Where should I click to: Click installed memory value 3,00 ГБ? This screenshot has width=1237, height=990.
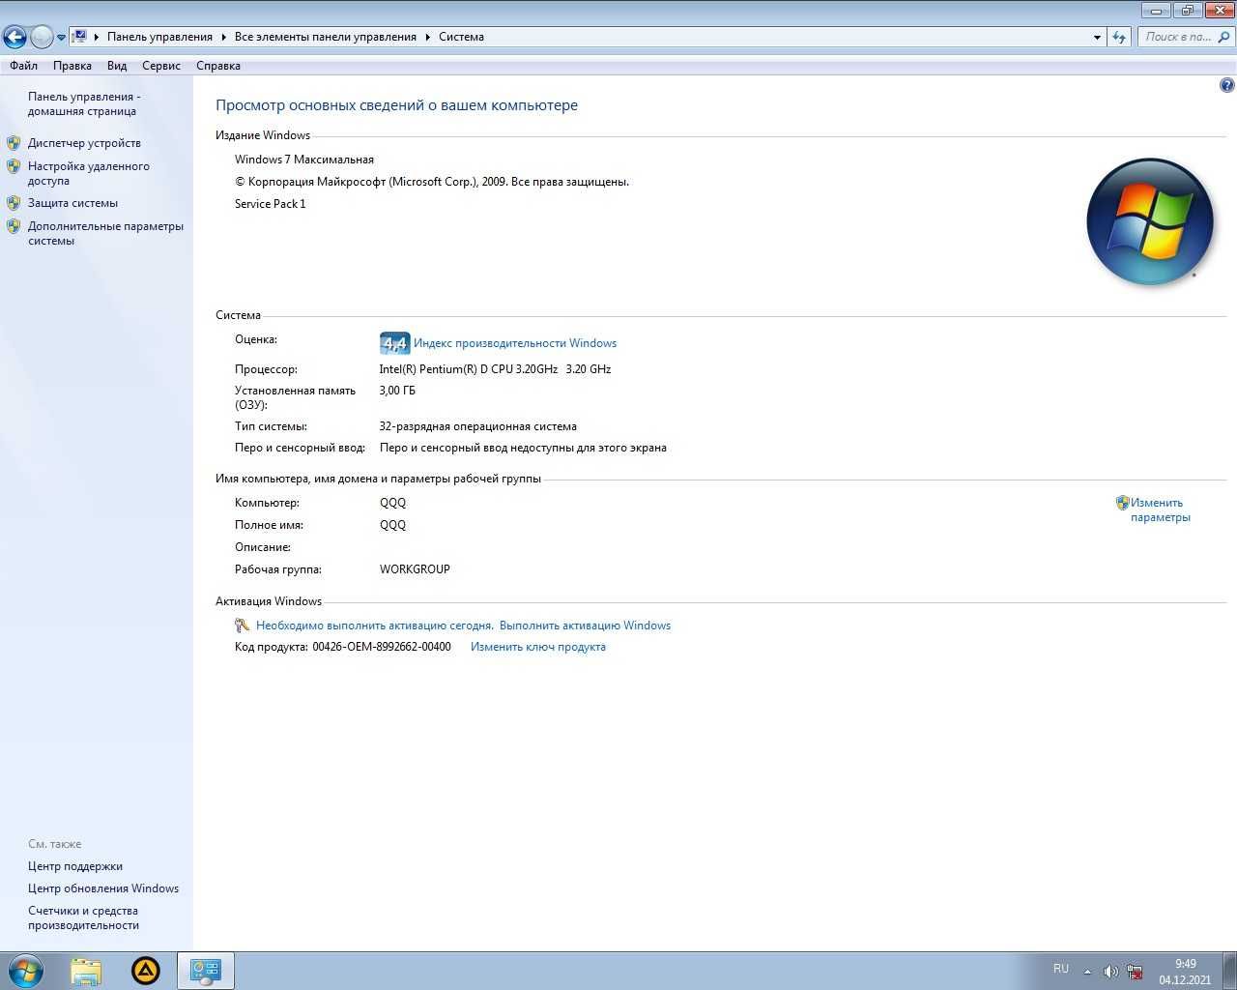pos(397,391)
